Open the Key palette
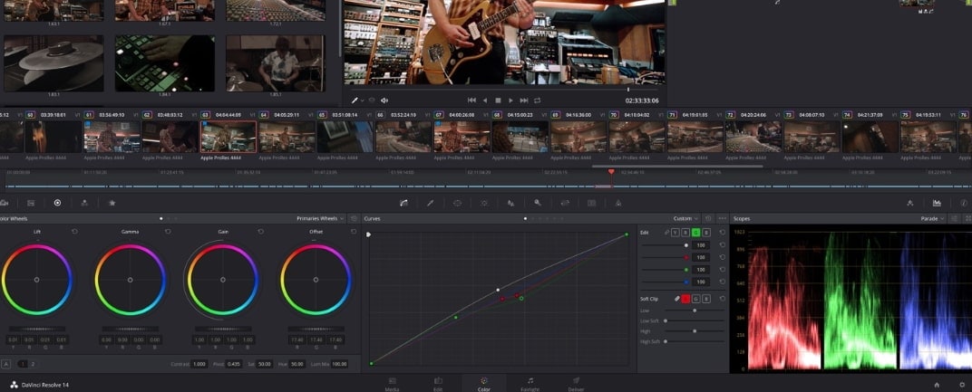Screen dimensions: 972x392 click(538, 203)
